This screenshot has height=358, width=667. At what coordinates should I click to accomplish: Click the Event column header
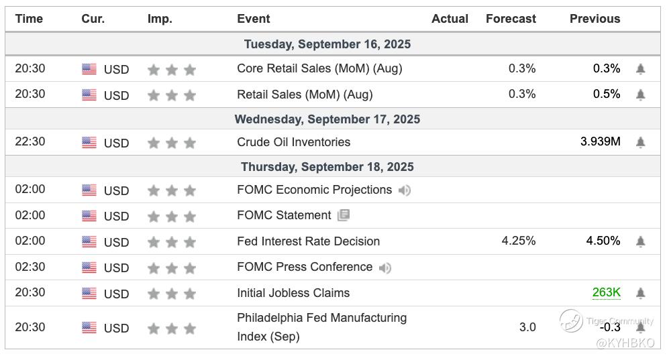click(254, 19)
